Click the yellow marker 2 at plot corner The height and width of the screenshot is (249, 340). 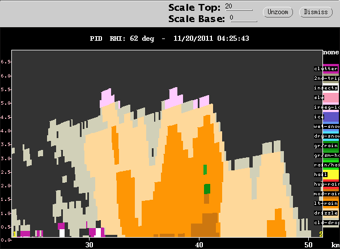[x=321, y=234]
